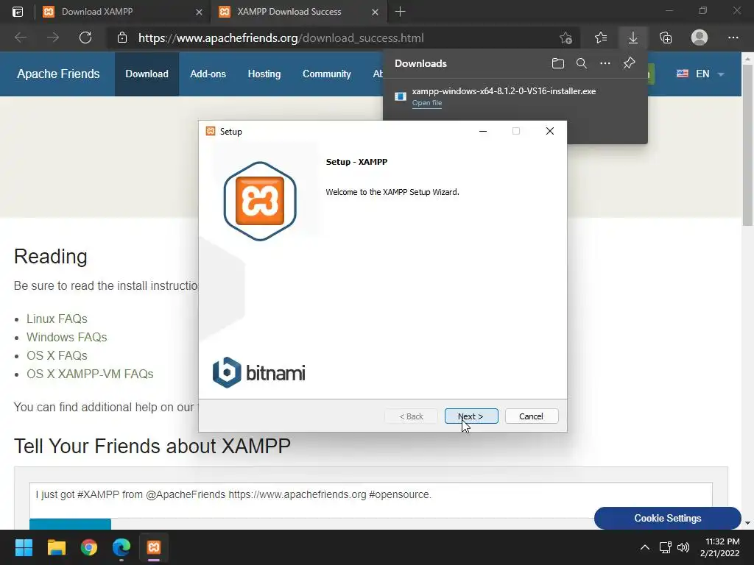The height and width of the screenshot is (565, 754).
Task: Open the Edge settings and more menu
Action: pos(733,38)
